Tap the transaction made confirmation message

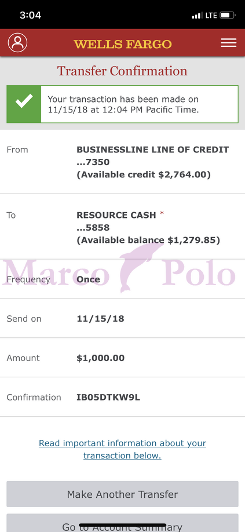123,104
